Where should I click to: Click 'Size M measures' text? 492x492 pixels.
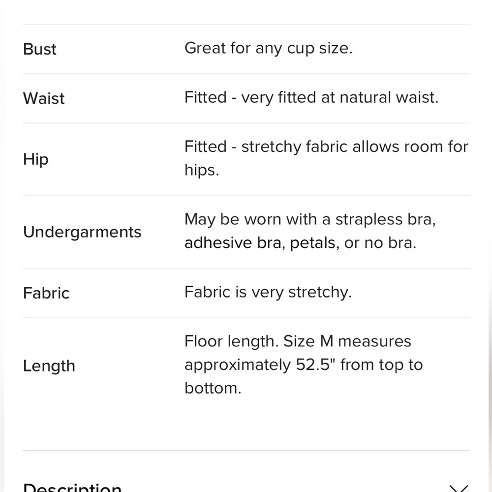pos(347,341)
